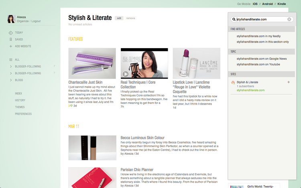Click inside the stylishandliterate.com search field
Screen dimensions: 301x188
click(x=262, y=19)
